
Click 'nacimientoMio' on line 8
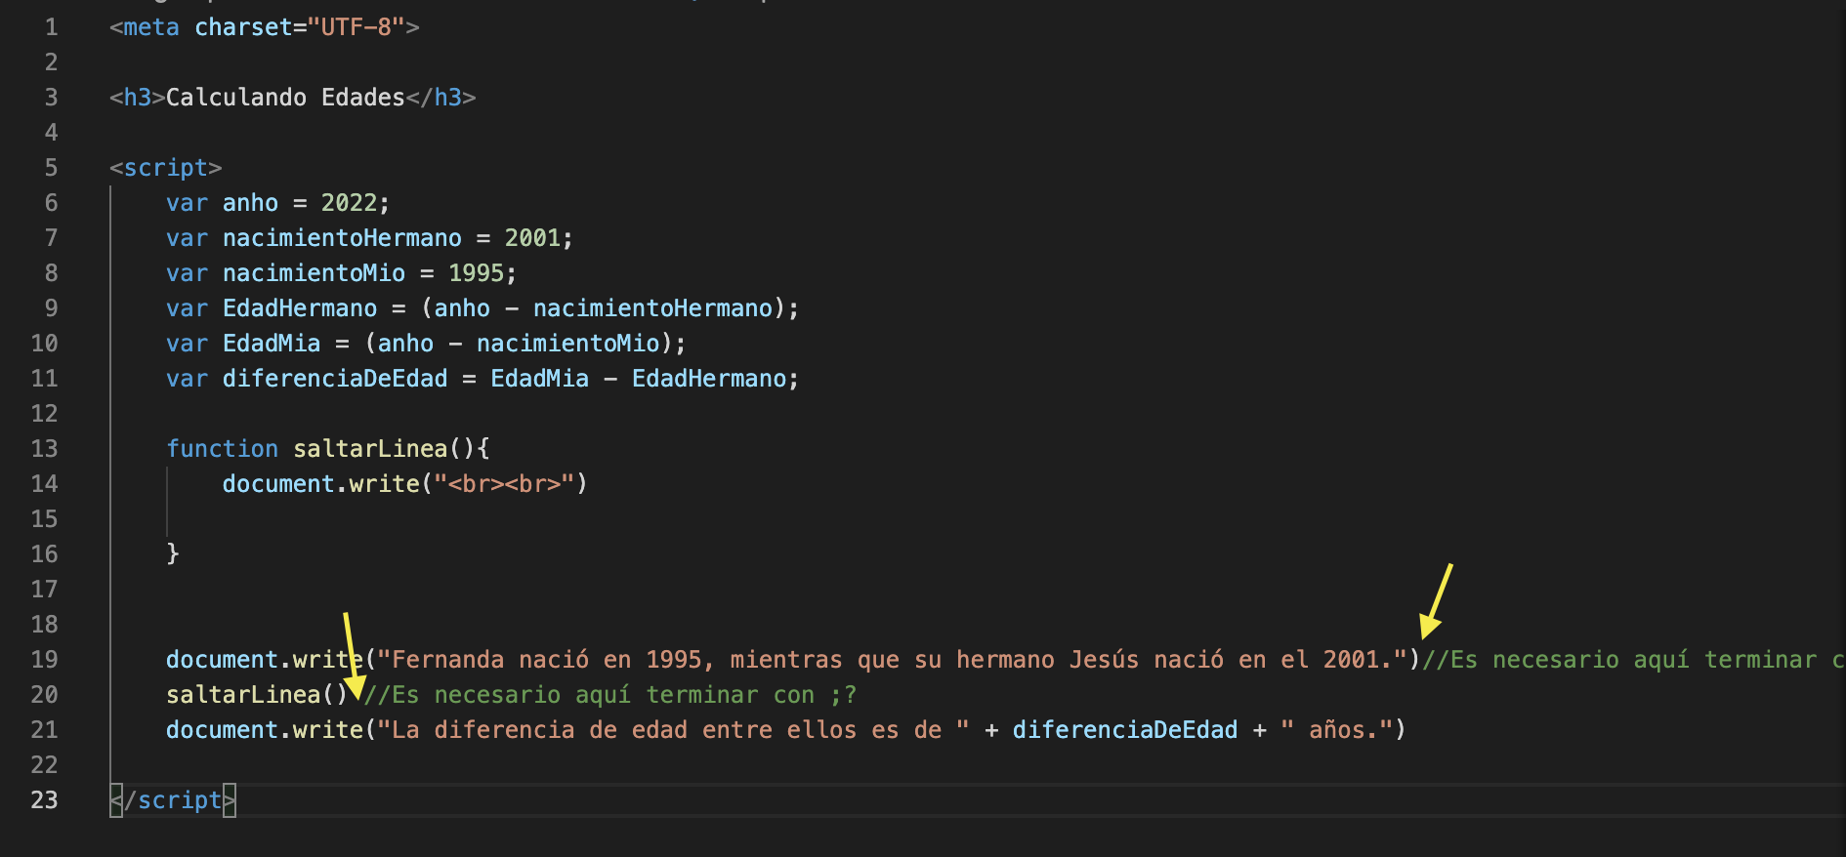[x=314, y=273]
